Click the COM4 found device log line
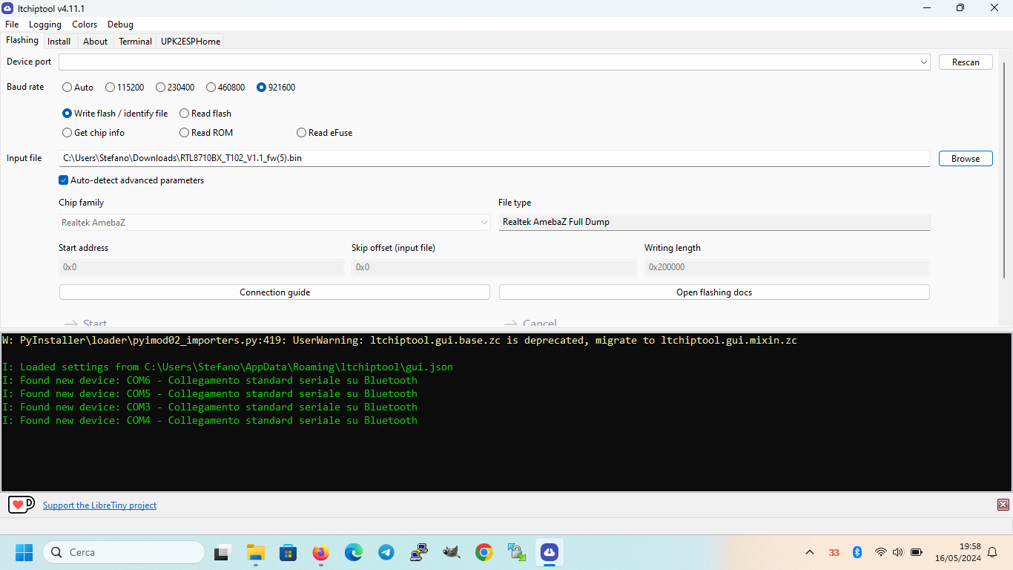Screen dimensions: 1013x570 [x=210, y=421]
